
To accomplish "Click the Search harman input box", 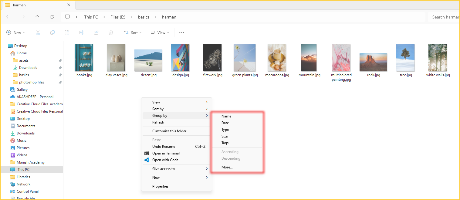I will (445, 17).
